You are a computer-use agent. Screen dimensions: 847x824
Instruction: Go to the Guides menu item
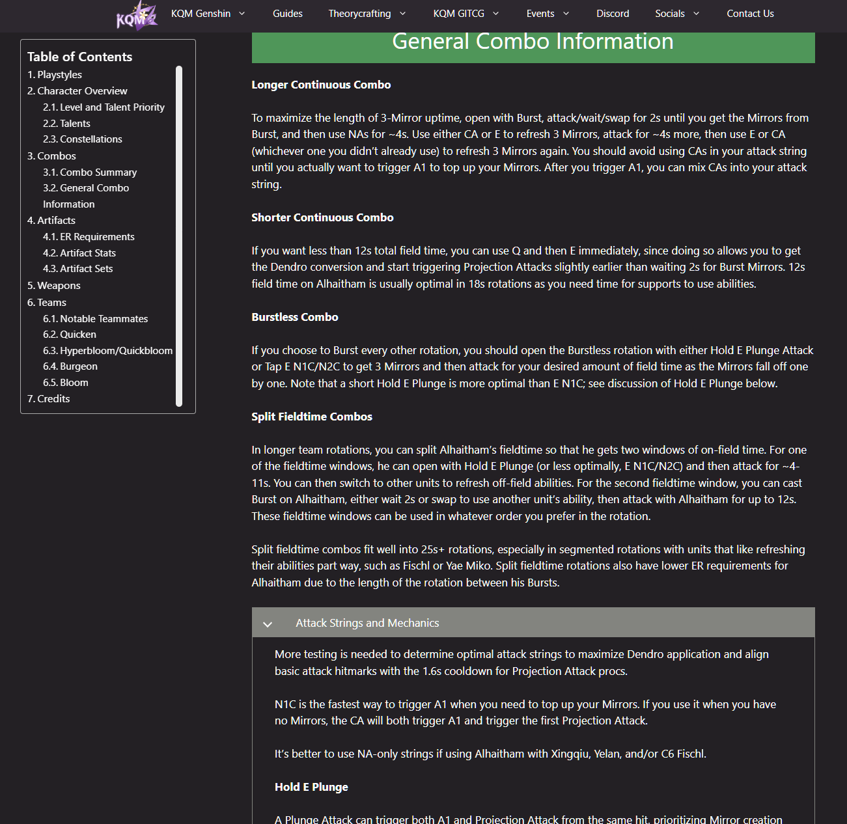(x=288, y=14)
